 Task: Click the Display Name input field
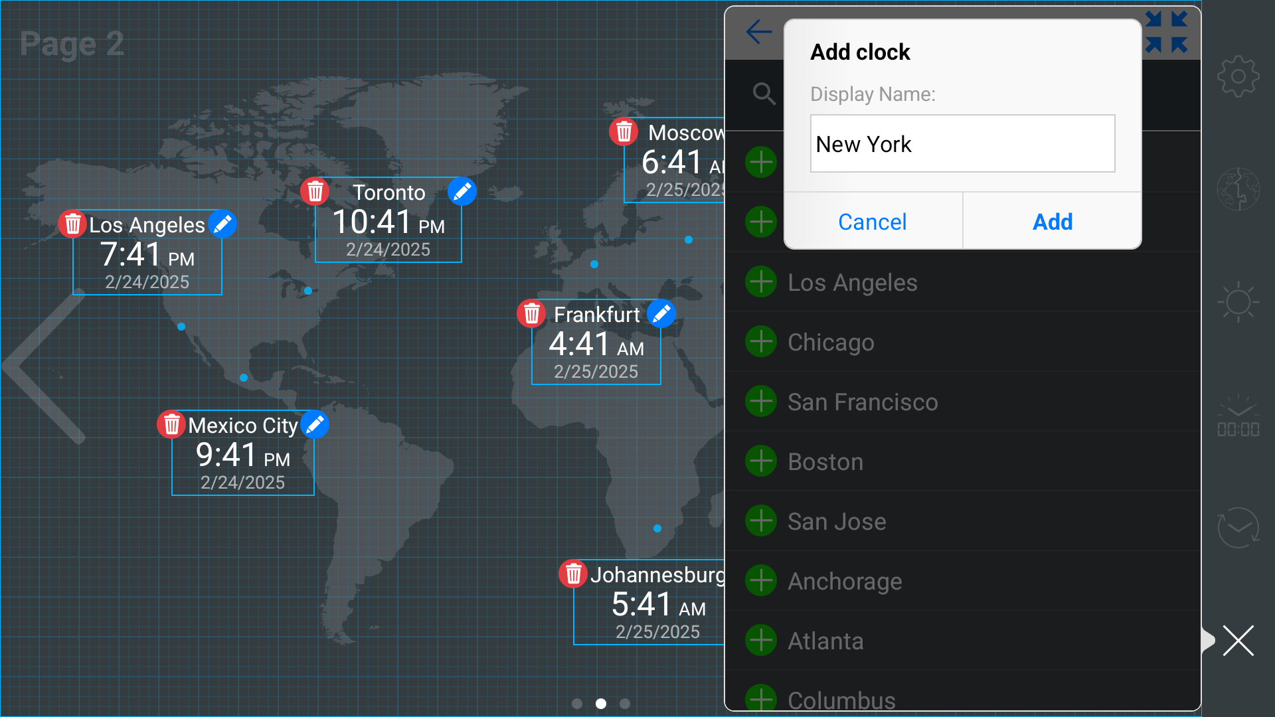pos(962,143)
